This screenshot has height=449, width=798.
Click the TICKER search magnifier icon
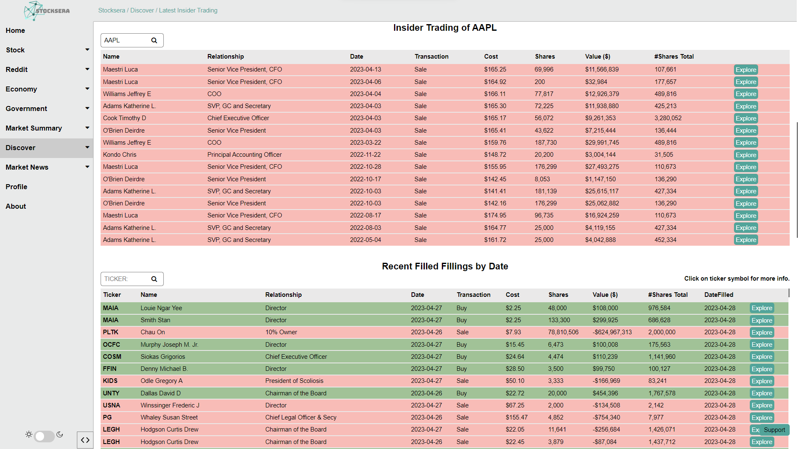point(154,279)
